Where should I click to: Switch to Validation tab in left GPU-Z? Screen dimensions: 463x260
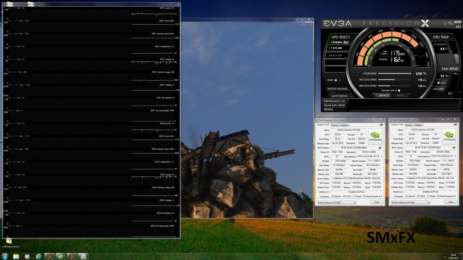345,125
